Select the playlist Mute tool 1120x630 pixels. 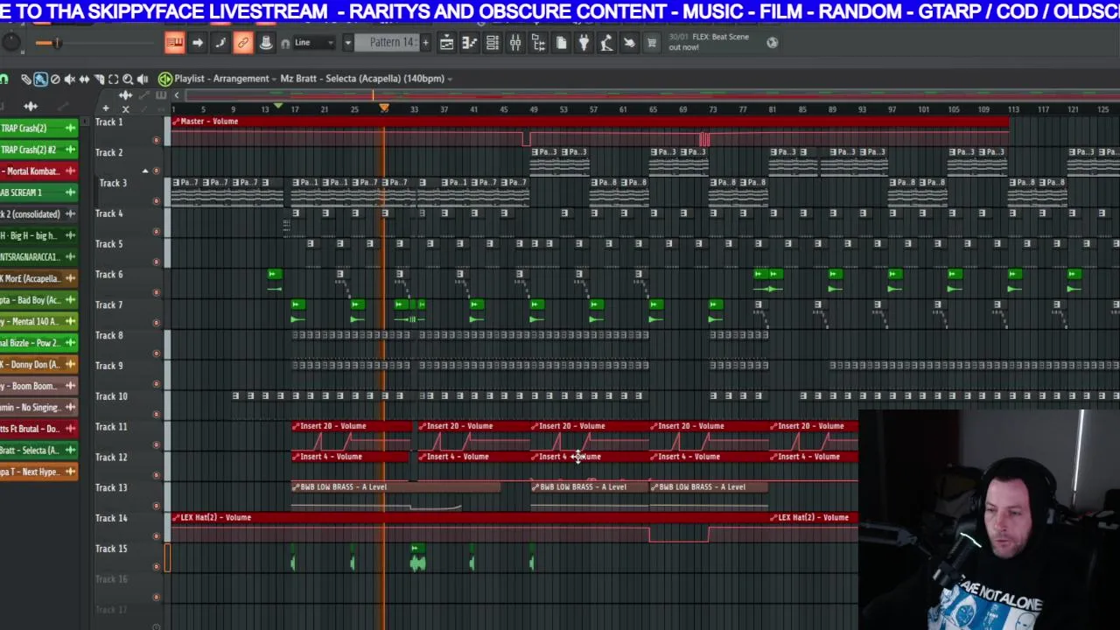70,79
